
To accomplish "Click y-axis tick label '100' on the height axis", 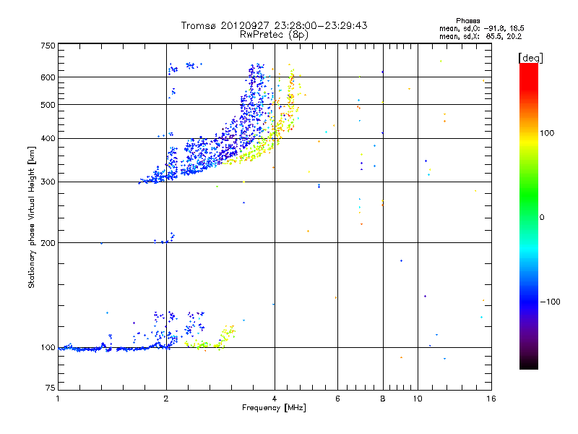I will [48, 348].
